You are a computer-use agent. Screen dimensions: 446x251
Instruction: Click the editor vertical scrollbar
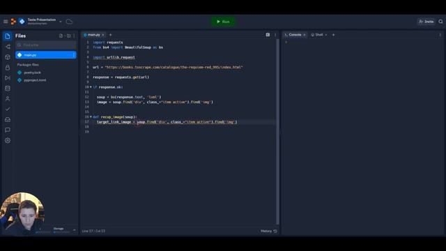point(277,131)
